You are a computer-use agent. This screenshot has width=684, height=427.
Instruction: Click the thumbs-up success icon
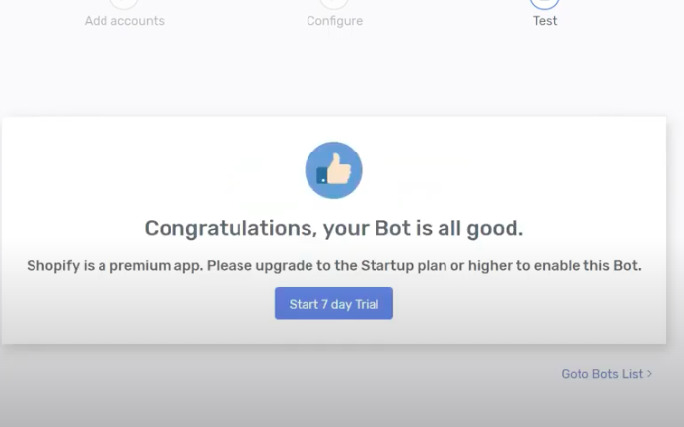coord(333,170)
